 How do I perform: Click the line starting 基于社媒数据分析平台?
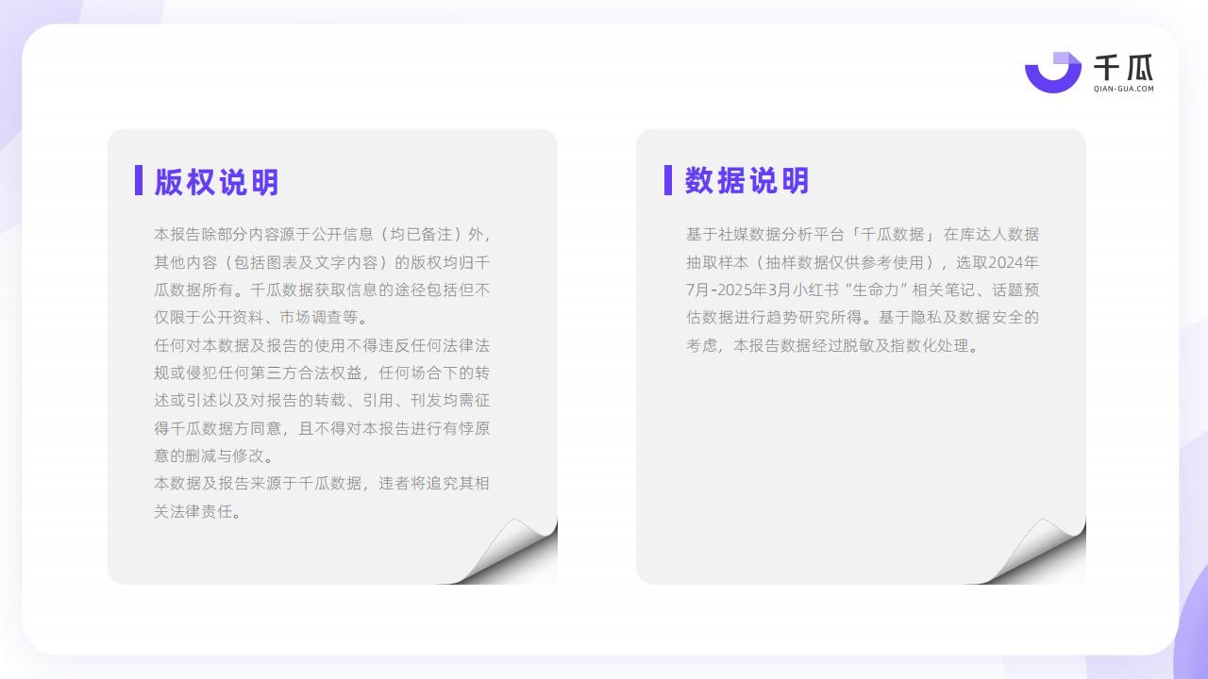click(863, 235)
